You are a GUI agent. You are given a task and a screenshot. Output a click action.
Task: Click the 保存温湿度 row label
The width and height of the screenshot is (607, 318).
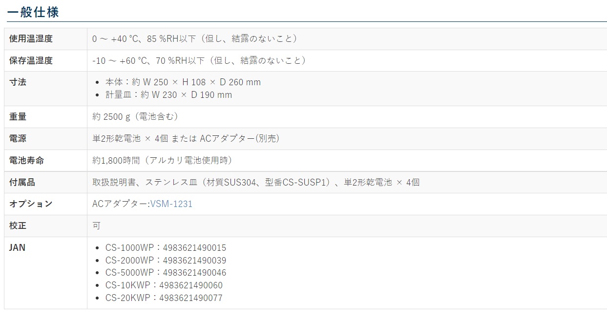(x=31, y=61)
